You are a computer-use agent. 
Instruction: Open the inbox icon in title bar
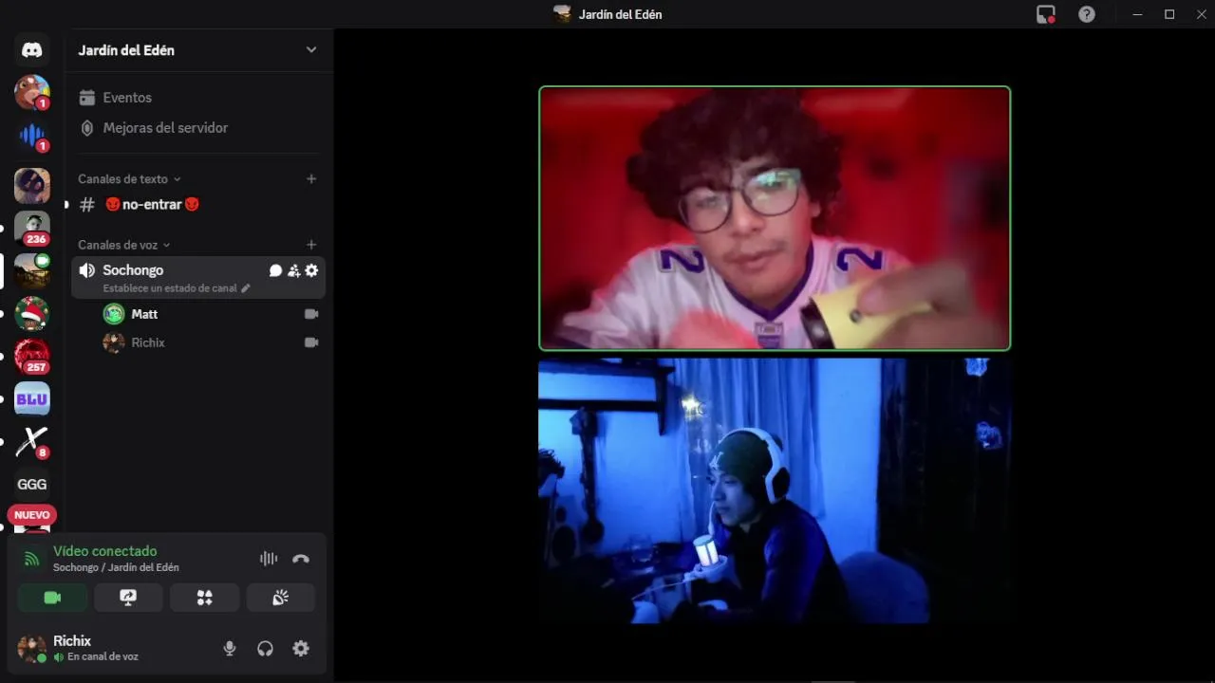(1046, 14)
